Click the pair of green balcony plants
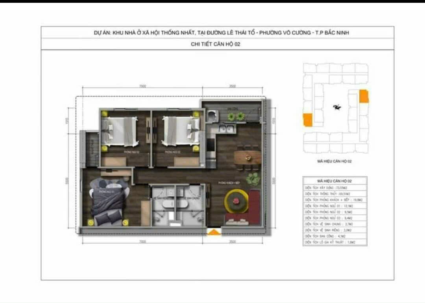This screenshot has height=303, width=425. (x=235, y=116)
